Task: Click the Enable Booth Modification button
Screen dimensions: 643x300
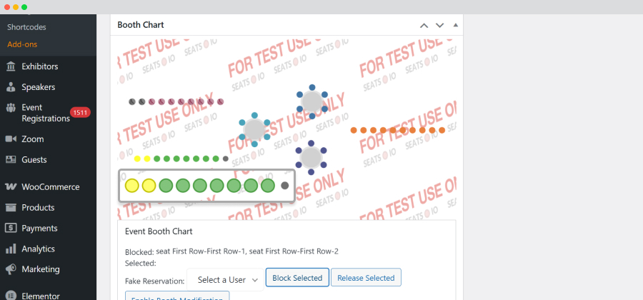Action: pyautogui.click(x=176, y=296)
